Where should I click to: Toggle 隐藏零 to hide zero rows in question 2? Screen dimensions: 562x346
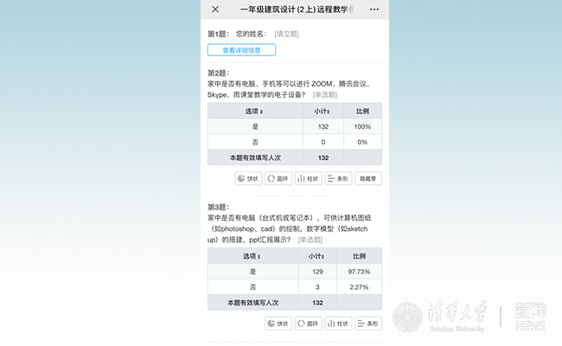coord(368,179)
